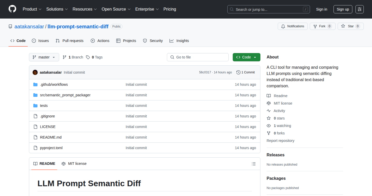Viewport: 372px width, 196px height.
Task: Select the Code tab
Action: tap(18, 41)
